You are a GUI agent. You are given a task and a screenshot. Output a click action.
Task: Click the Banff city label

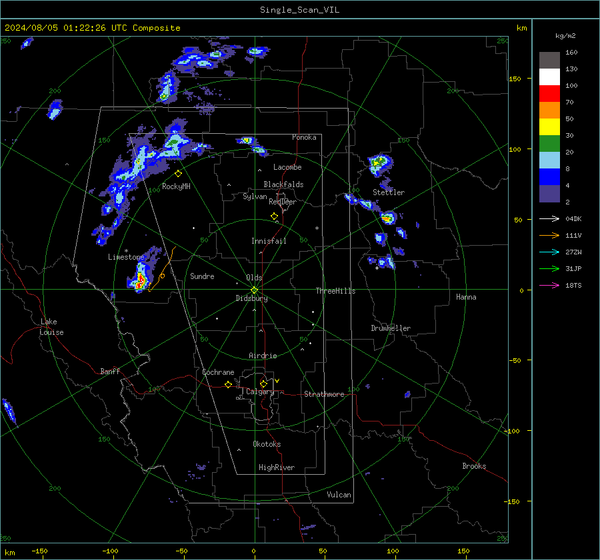pyautogui.click(x=110, y=372)
